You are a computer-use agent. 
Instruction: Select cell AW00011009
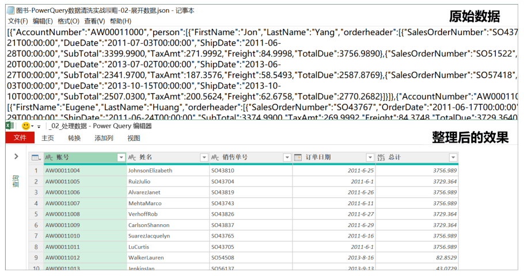(85, 225)
